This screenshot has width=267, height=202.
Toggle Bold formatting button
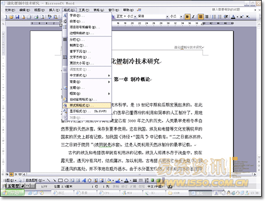point(187,17)
